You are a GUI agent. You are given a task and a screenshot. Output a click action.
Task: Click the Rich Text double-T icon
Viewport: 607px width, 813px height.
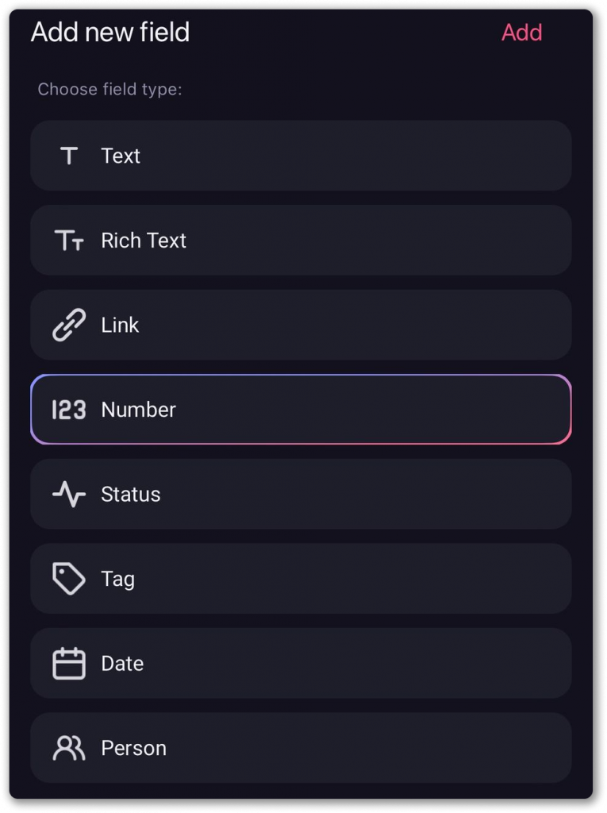69,241
